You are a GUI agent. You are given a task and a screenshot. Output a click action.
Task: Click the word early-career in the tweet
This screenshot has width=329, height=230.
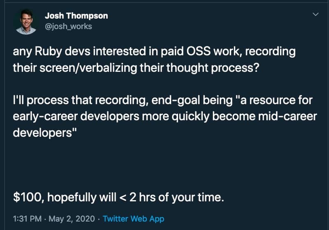click(45, 117)
